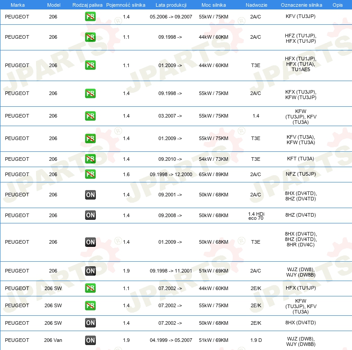The width and height of the screenshot is (352, 350).
Task: Click the Nadwozie column header
Action: coord(257,5)
